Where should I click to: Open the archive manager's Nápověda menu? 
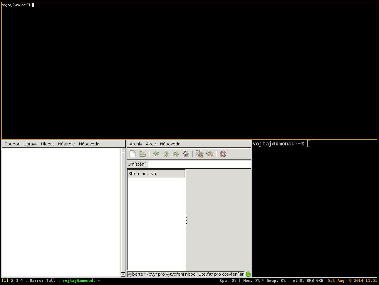pos(170,144)
